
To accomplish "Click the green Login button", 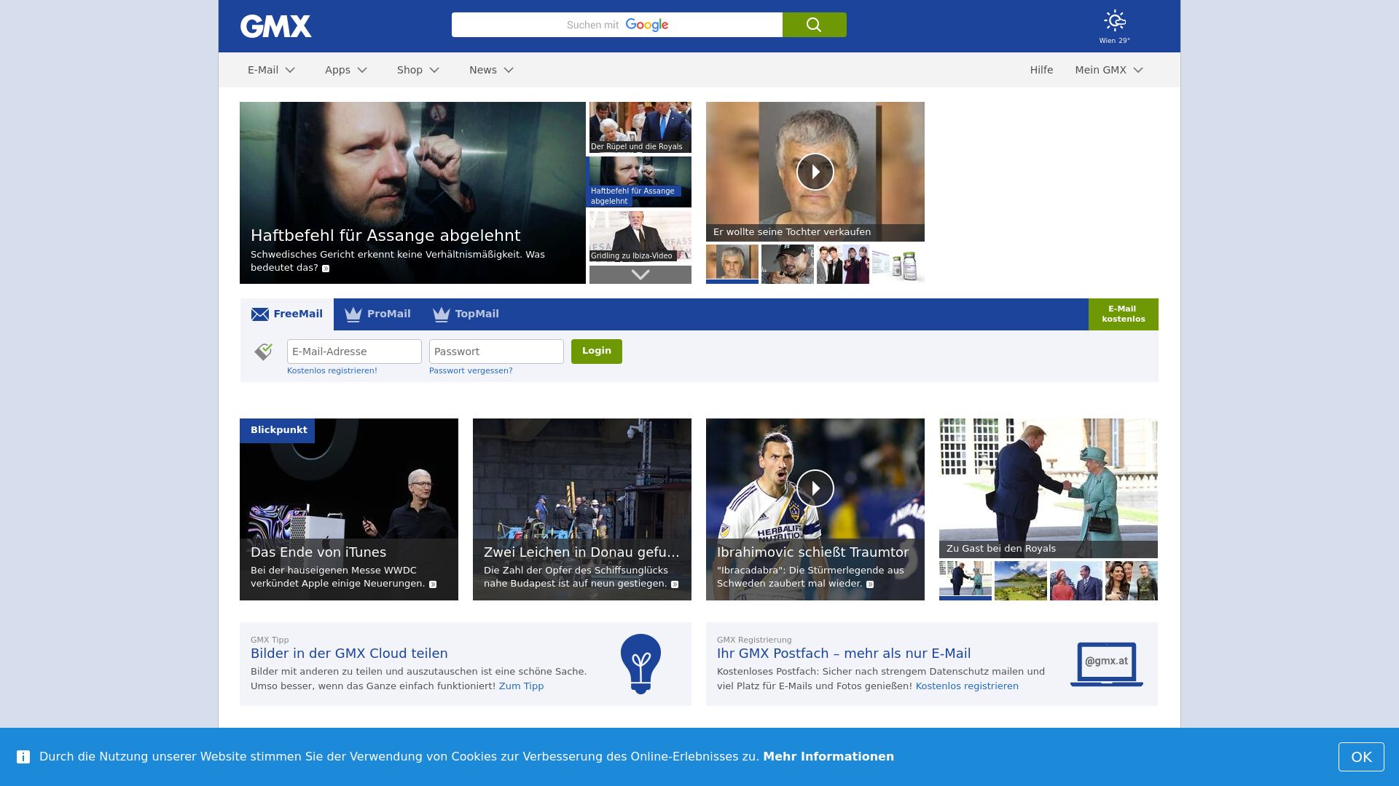I will coord(596,352).
